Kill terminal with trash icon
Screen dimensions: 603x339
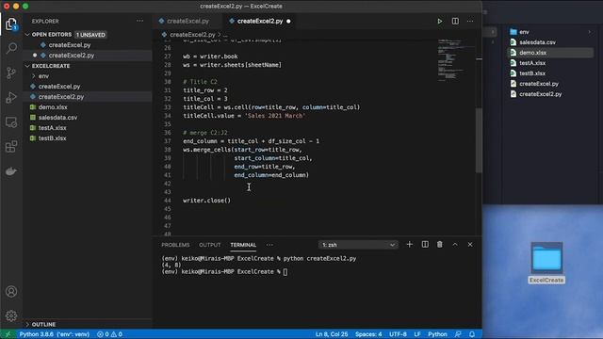[x=440, y=245]
